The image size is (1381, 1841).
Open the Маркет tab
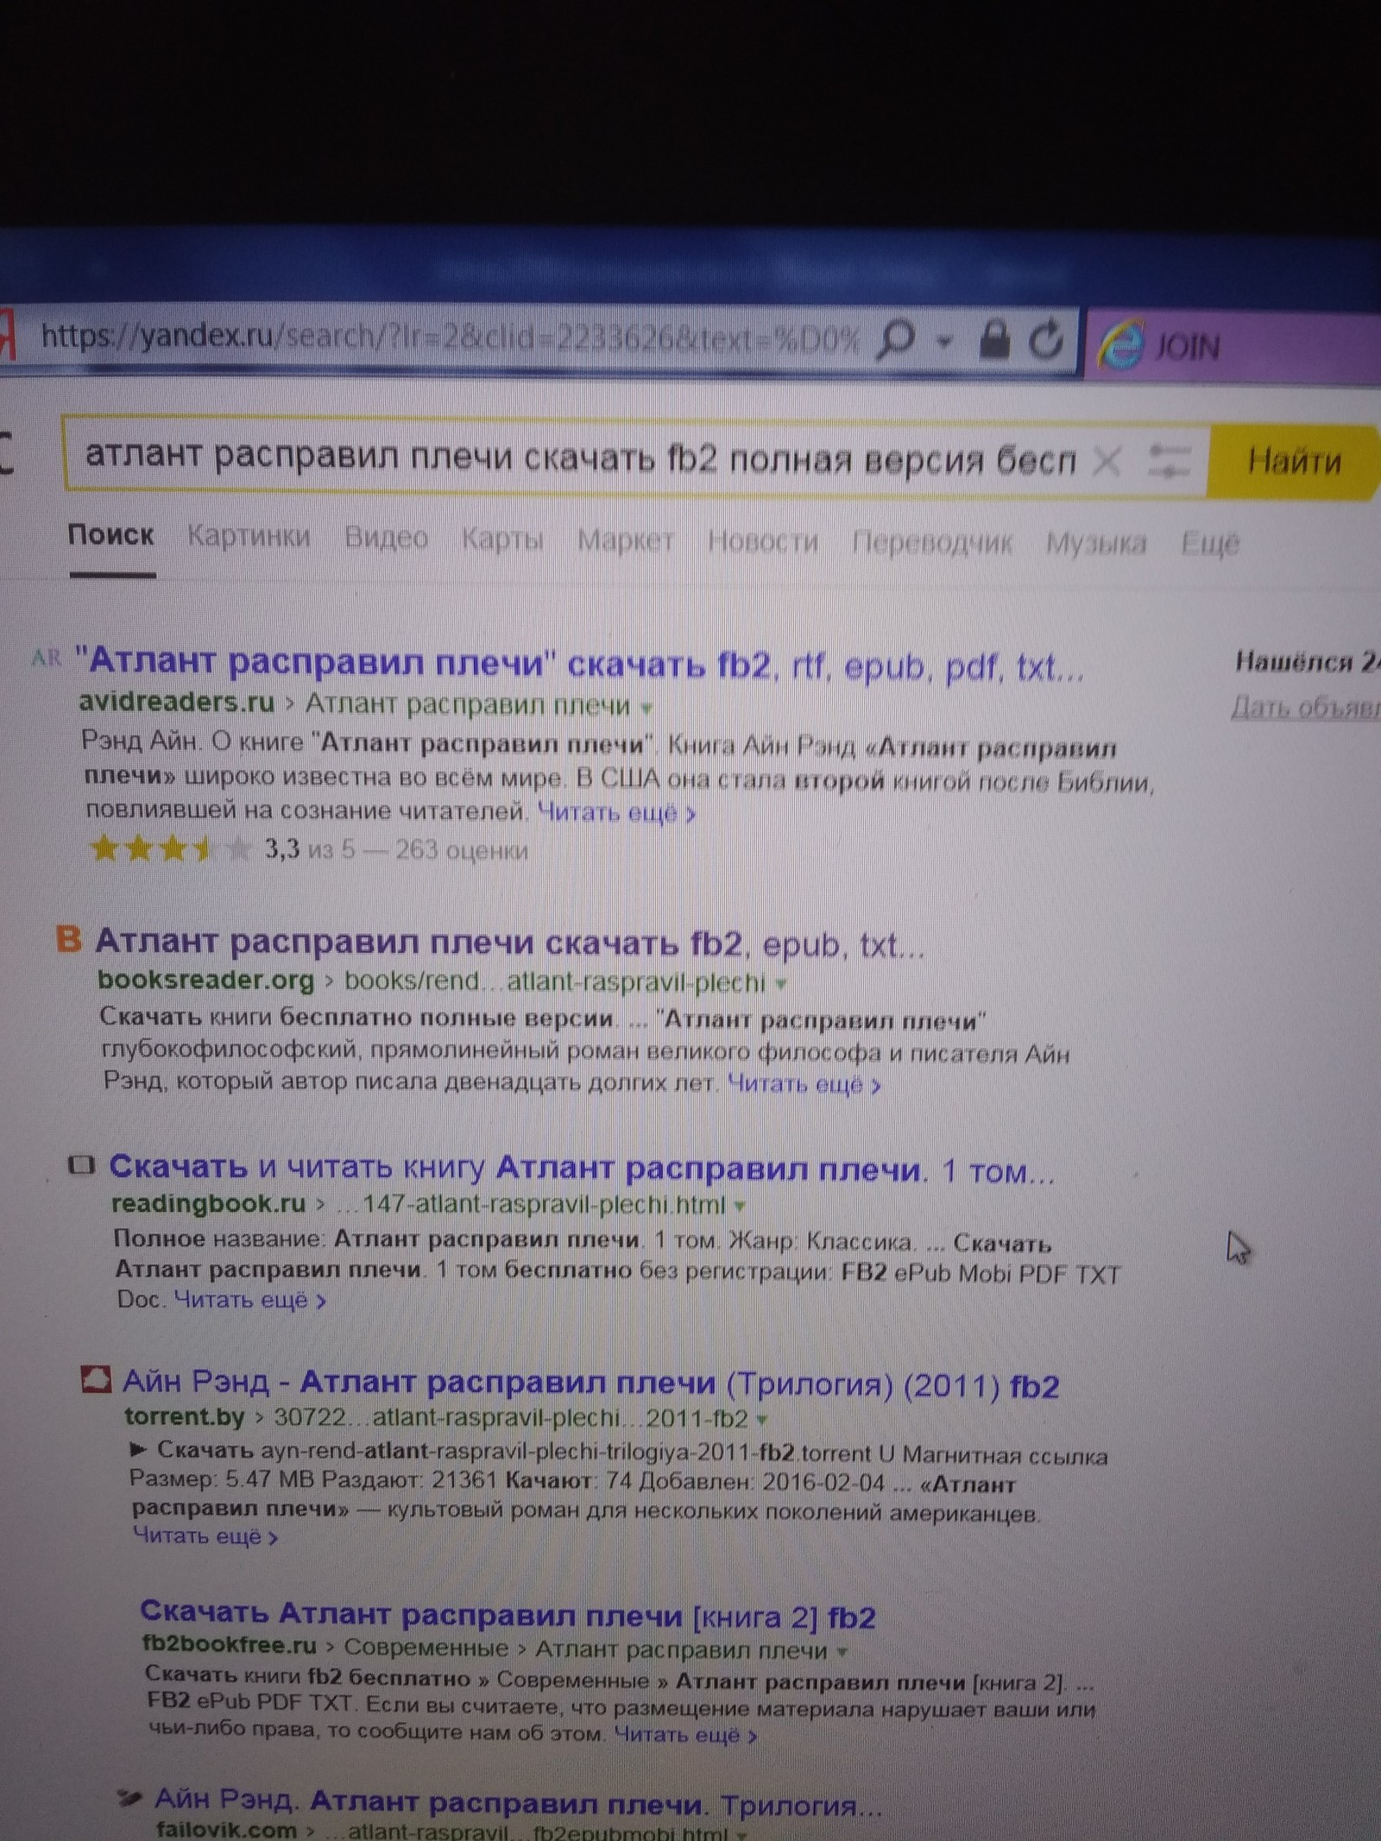pos(625,540)
